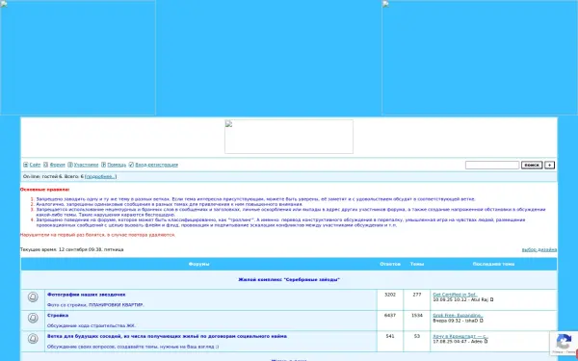Click the icon beside the Участники link
The width and height of the screenshot is (578, 361).
70,165
